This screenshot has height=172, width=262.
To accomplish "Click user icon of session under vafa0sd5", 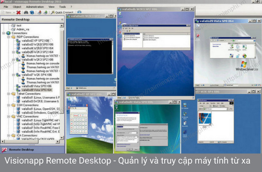I will [23, 56].
